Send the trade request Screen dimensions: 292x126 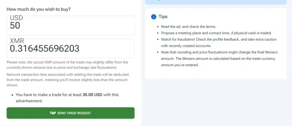click(70, 113)
